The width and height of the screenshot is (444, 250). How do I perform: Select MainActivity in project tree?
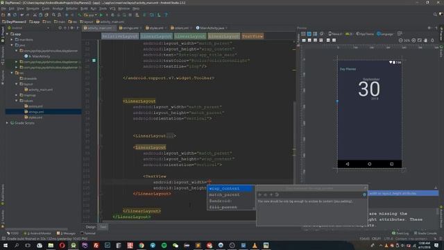point(41,56)
